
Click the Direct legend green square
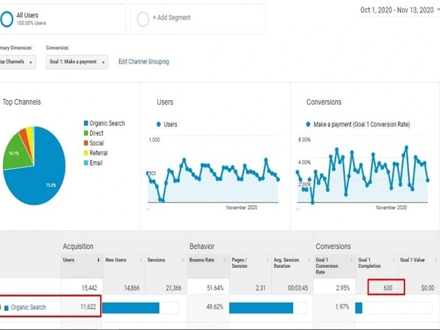tap(86, 133)
